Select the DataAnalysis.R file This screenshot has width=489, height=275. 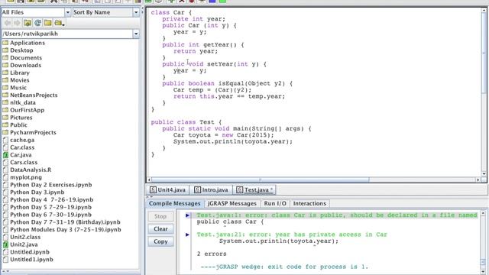pyautogui.click(x=31, y=170)
